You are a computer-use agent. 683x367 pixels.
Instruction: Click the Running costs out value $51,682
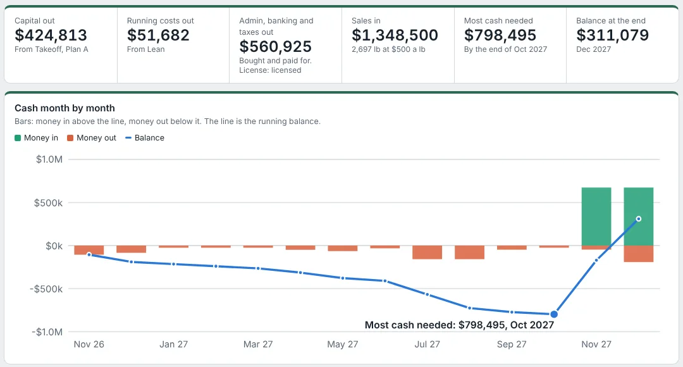[158, 35]
